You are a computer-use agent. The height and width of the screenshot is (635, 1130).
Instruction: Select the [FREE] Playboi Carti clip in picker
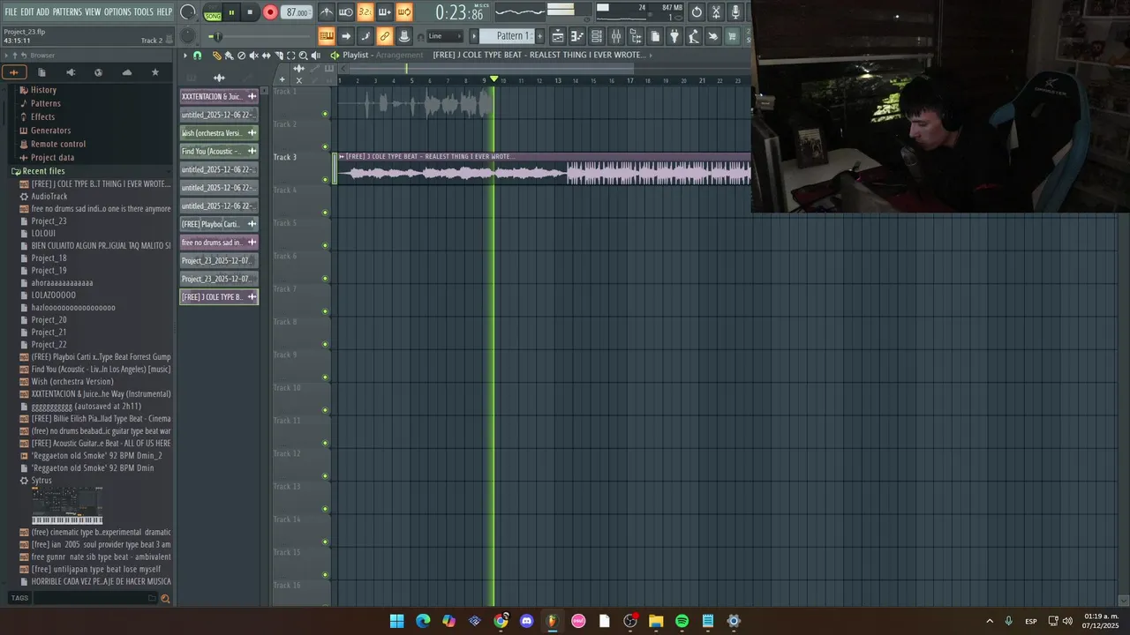point(219,224)
